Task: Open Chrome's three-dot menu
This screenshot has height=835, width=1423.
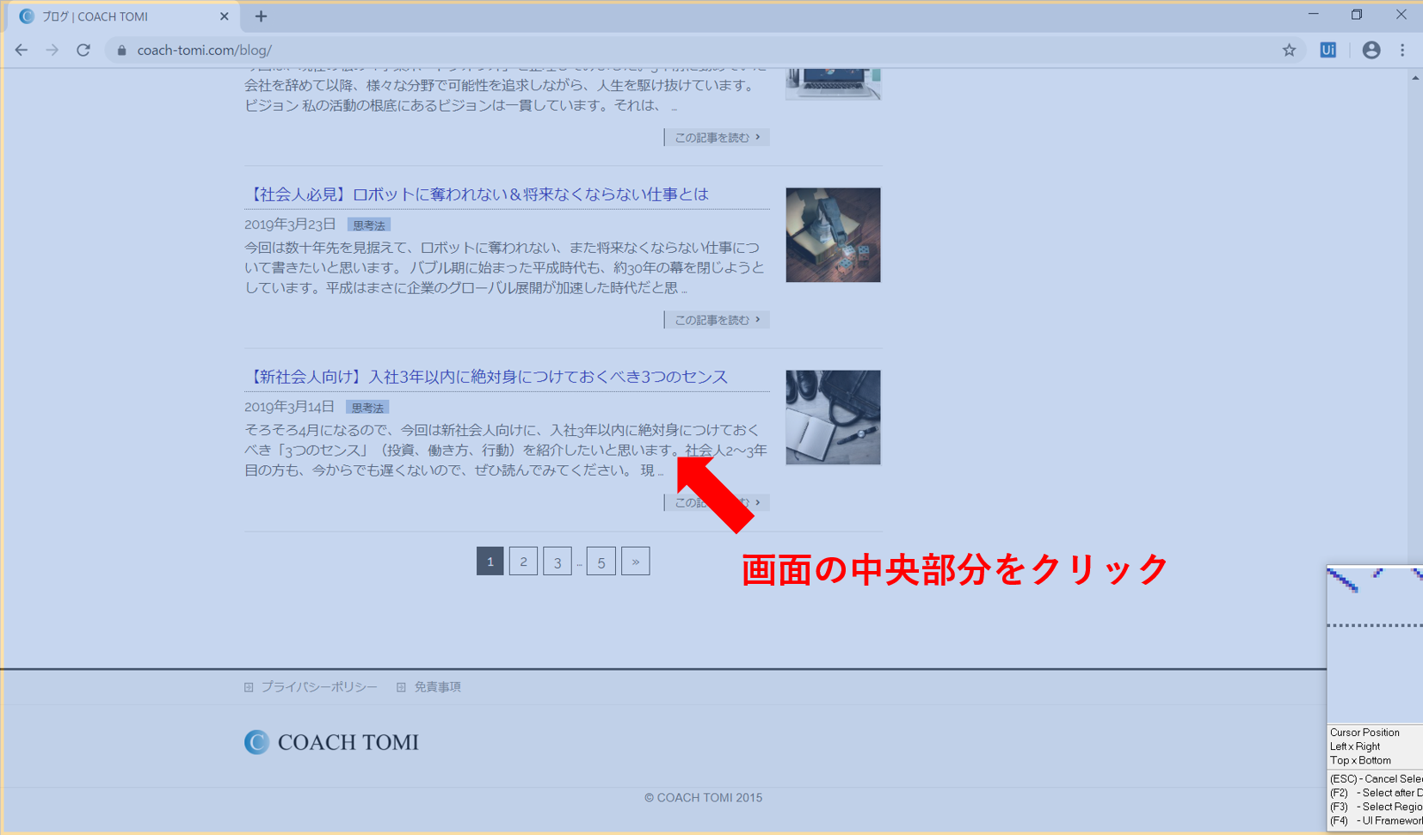Action: 1402,50
